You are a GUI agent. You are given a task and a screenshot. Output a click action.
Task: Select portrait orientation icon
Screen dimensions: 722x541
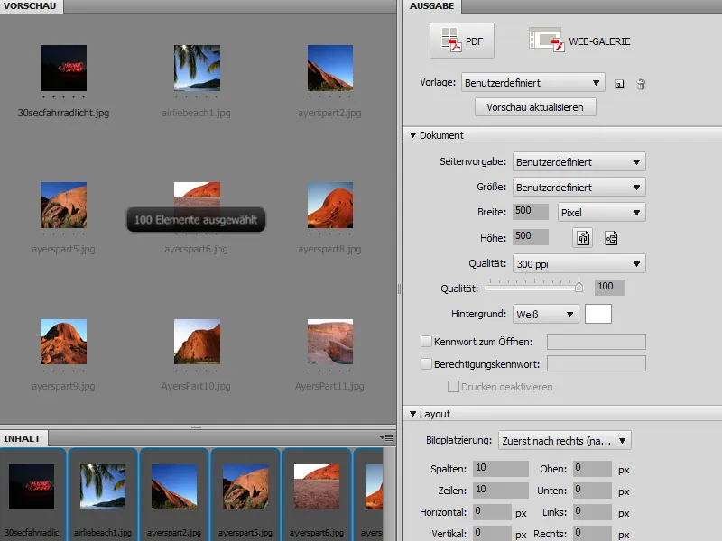click(x=583, y=238)
